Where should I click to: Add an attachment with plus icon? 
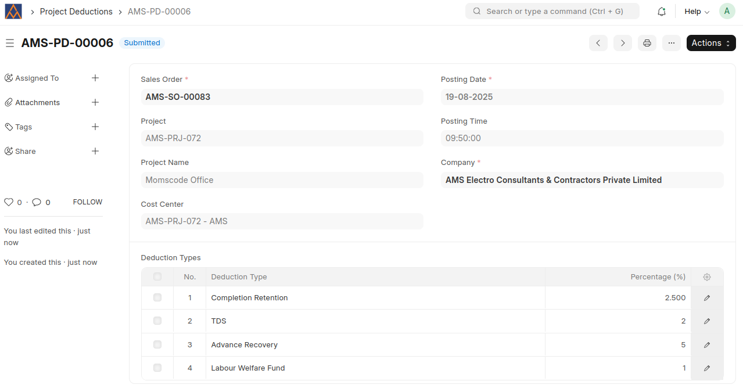pos(95,102)
